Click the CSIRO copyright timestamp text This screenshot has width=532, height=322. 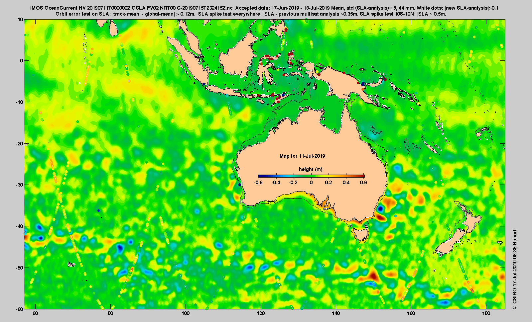pos(515,269)
